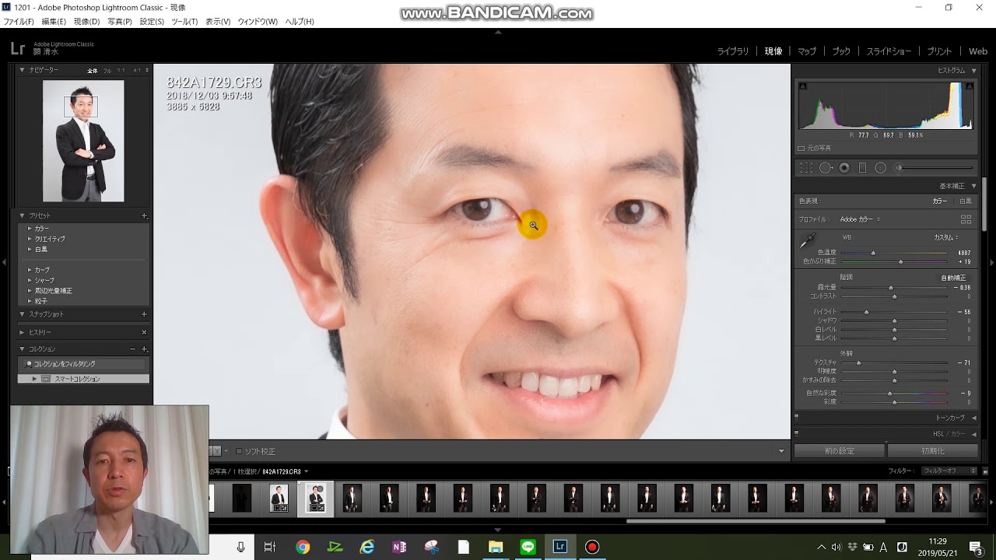Collapse the ヒストグラム panel
The height and width of the screenshot is (560, 996).
(x=973, y=71)
